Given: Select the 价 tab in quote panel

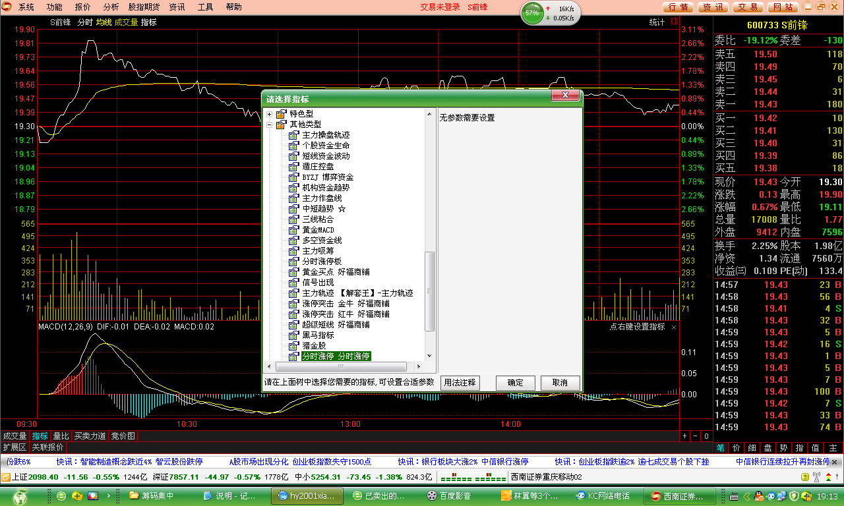Looking at the screenshot, I should click(737, 447).
